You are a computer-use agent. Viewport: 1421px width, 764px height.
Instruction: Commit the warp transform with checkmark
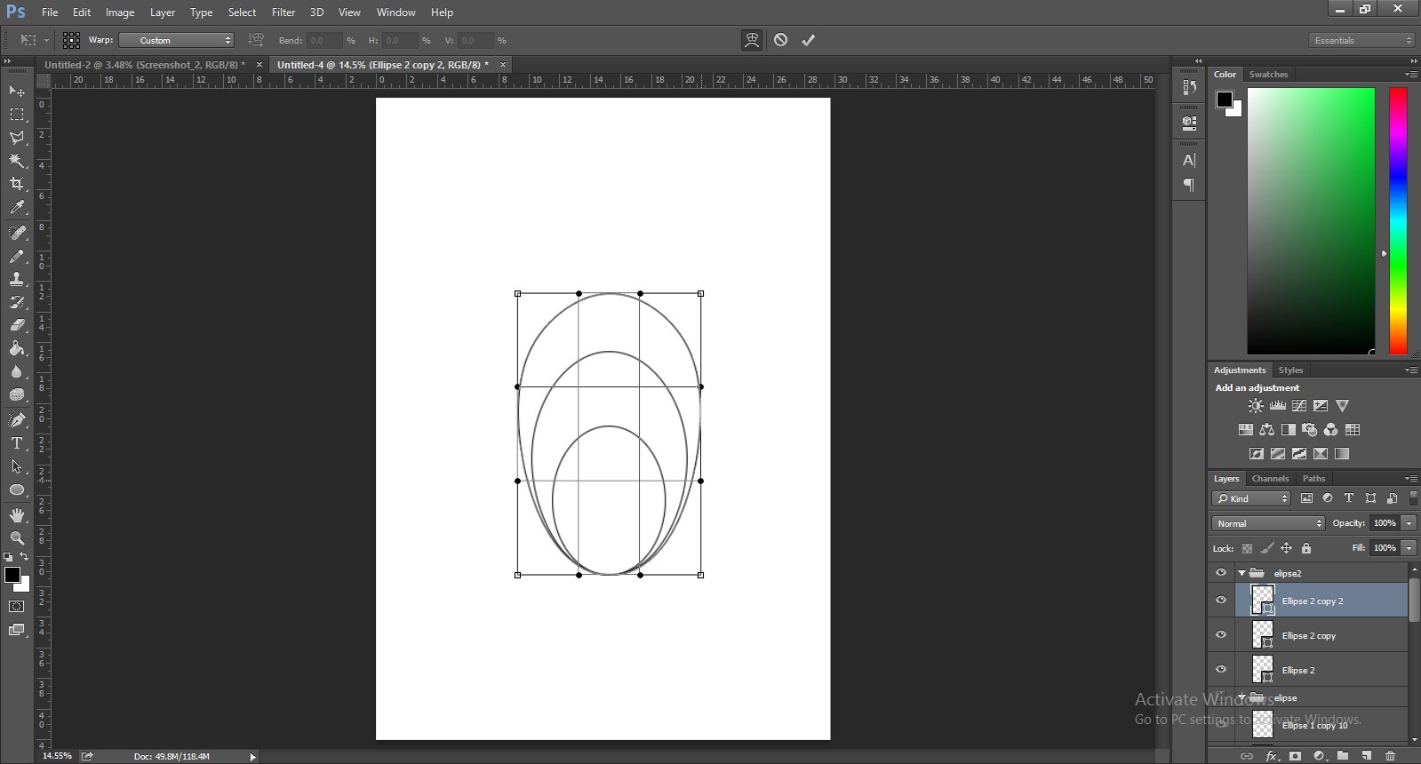[x=809, y=40]
